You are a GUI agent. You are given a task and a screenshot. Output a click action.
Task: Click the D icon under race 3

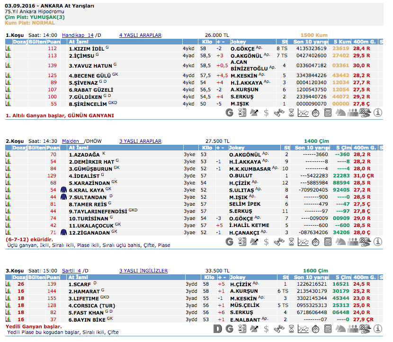click(217, 329)
